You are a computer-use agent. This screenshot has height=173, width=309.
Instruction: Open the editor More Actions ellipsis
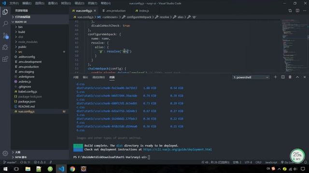pyautogui.click(x=305, y=11)
